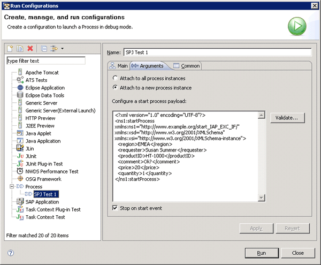Open filter dropdown arrow in toolbar
The image size is (321, 265).
pyautogui.click(x=62, y=49)
